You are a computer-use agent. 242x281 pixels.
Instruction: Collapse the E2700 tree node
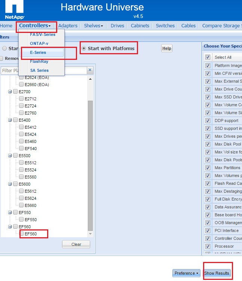pyautogui.click(x=10, y=92)
